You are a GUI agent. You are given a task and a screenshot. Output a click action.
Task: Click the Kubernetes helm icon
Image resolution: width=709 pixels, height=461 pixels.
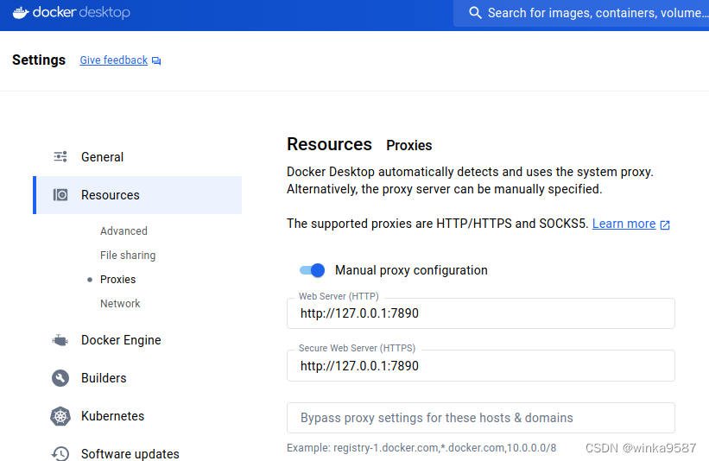(60, 416)
